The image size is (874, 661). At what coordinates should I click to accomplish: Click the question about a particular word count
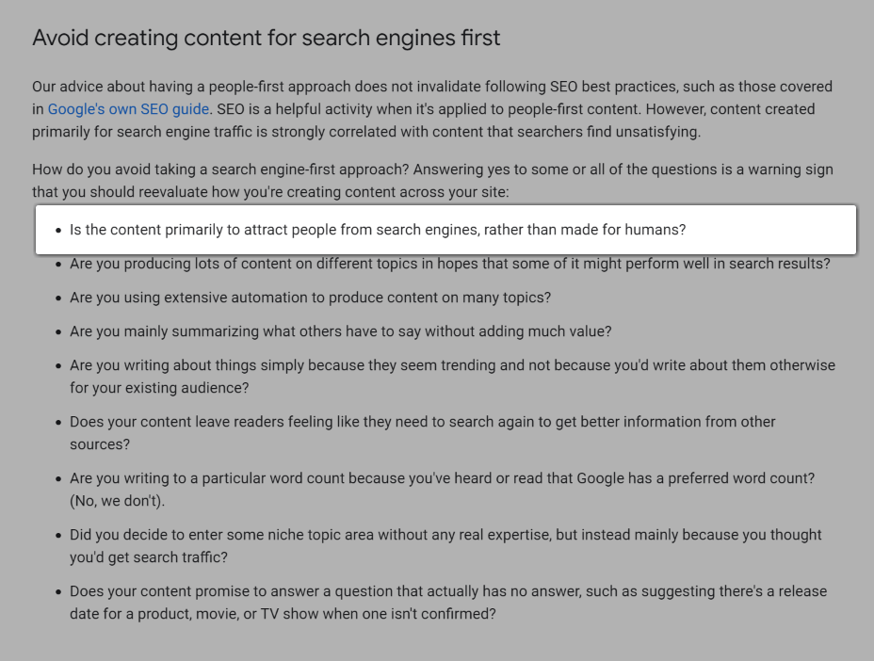[442, 478]
